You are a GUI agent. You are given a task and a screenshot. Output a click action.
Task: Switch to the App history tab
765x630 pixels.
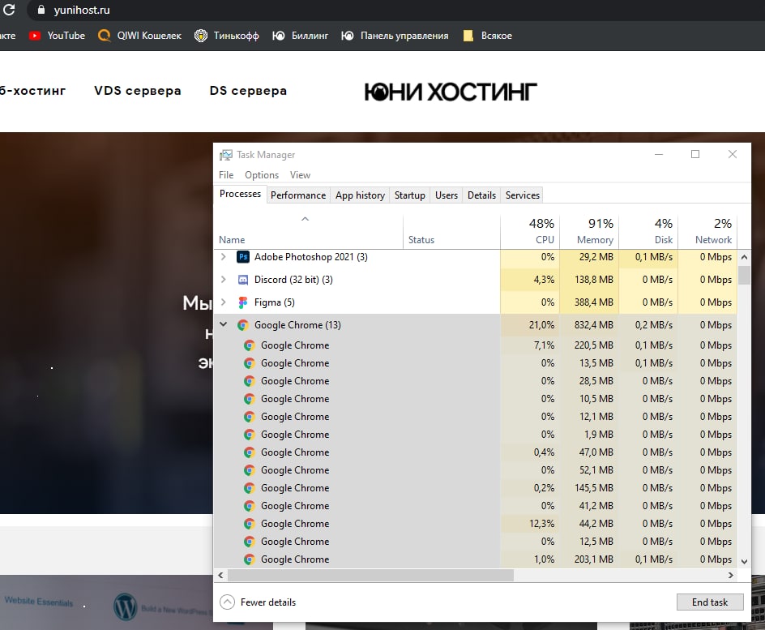point(360,195)
